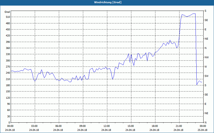Select the 'N' compass label at the 0 line
The height and width of the screenshot is (133, 214).
(x=205, y=123)
